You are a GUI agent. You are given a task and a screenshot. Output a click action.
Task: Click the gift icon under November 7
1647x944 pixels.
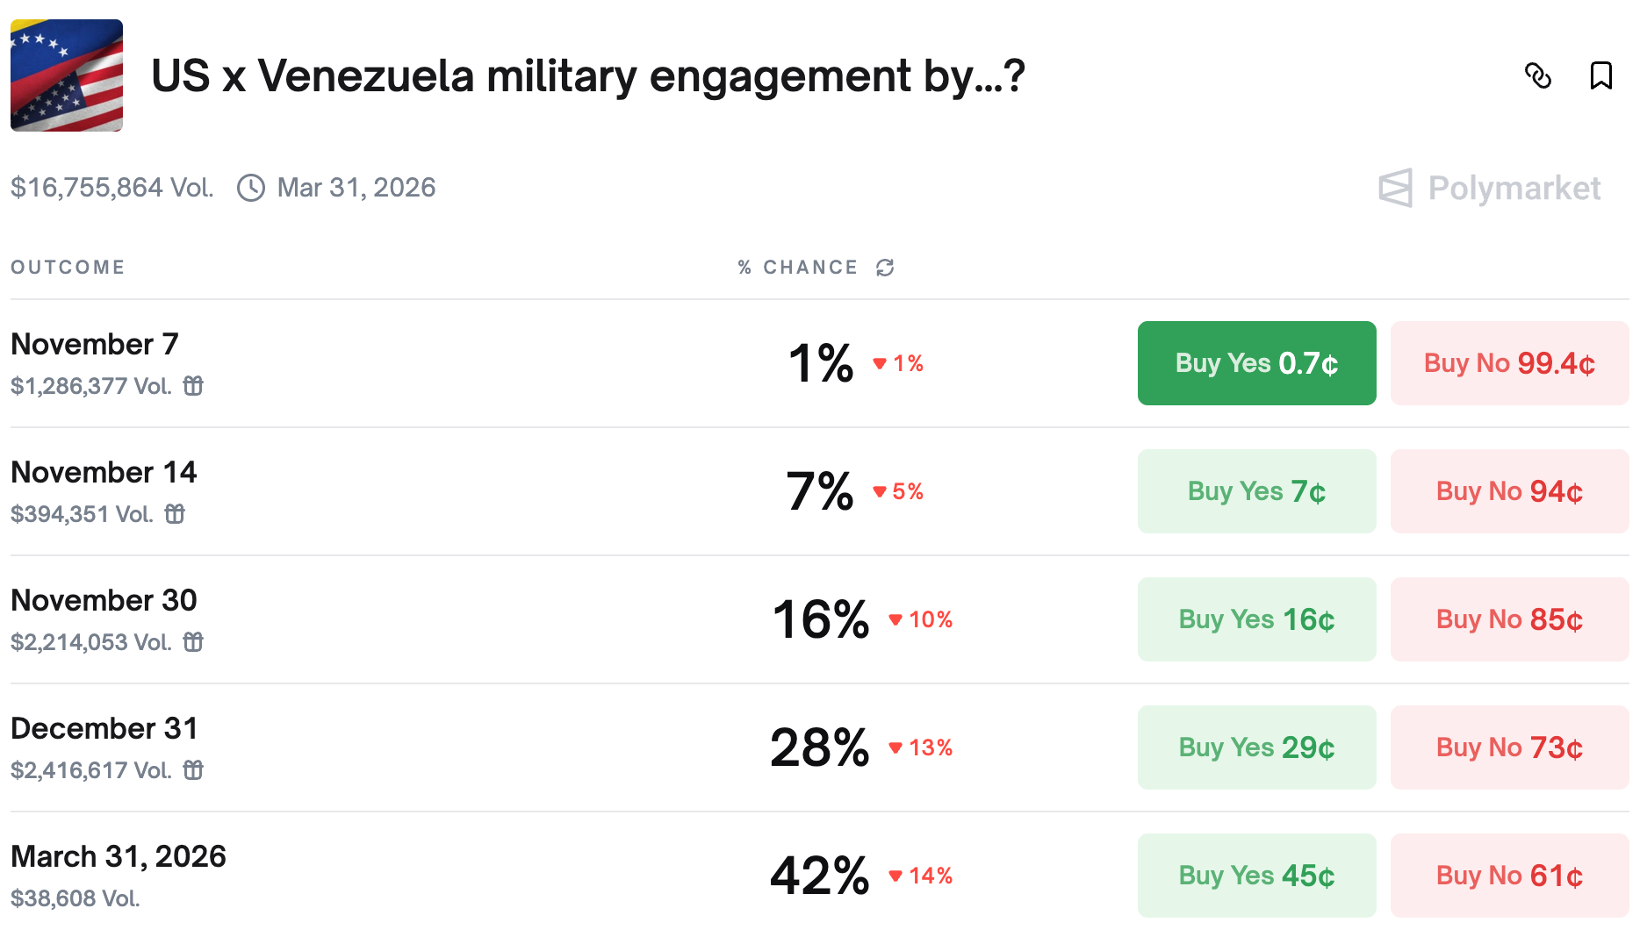pos(193,386)
